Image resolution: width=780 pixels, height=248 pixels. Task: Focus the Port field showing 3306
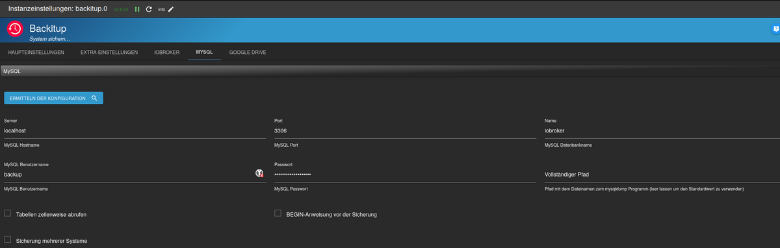tap(406, 130)
